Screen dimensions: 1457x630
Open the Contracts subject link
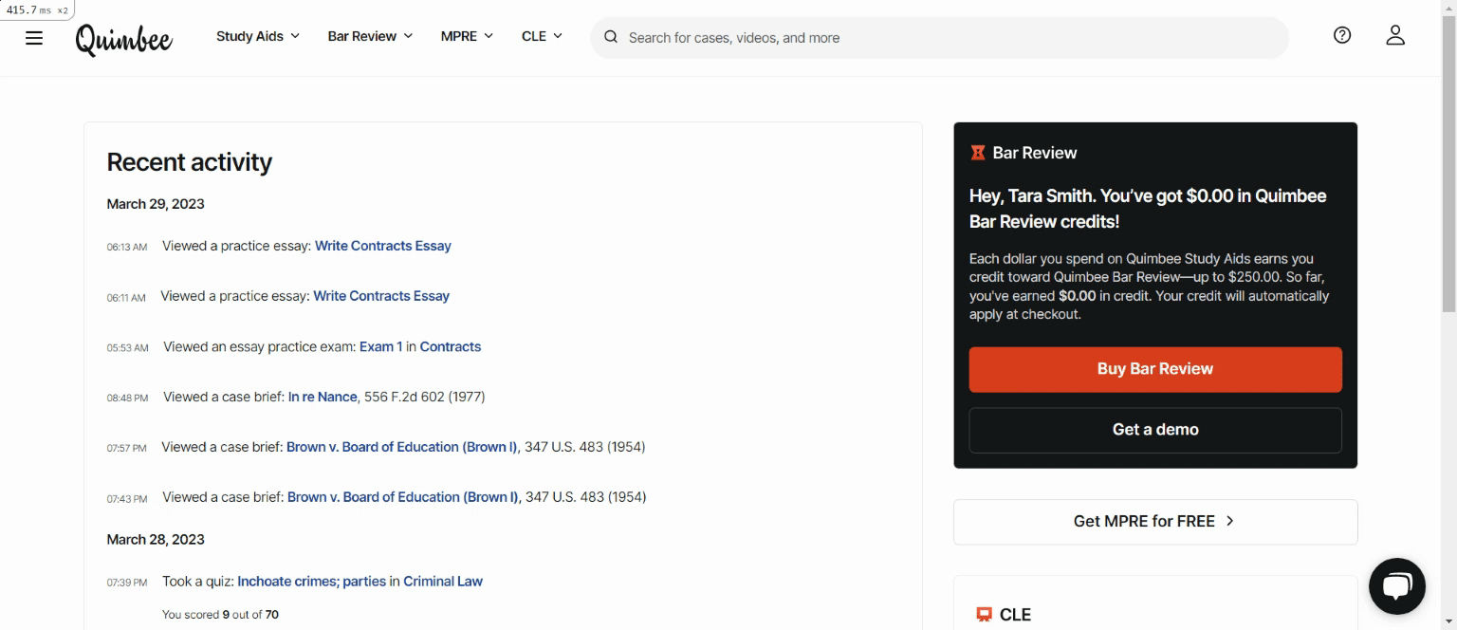[x=451, y=346]
